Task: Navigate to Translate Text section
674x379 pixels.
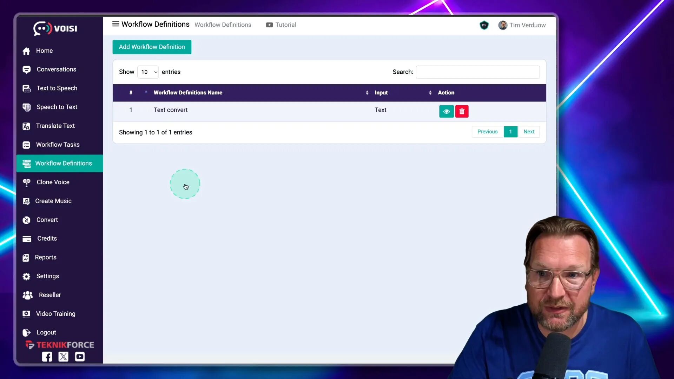Action: [55, 126]
